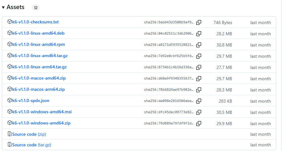Viewport: 284px width, 151px height.
Task: Download k6-v1.1.0-spdx.json
Action: 31,100
